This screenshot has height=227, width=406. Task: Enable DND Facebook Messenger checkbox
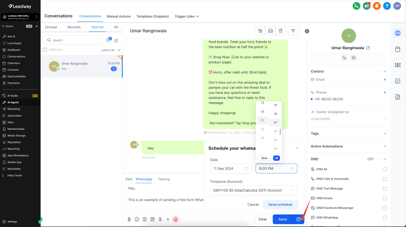[385, 208]
